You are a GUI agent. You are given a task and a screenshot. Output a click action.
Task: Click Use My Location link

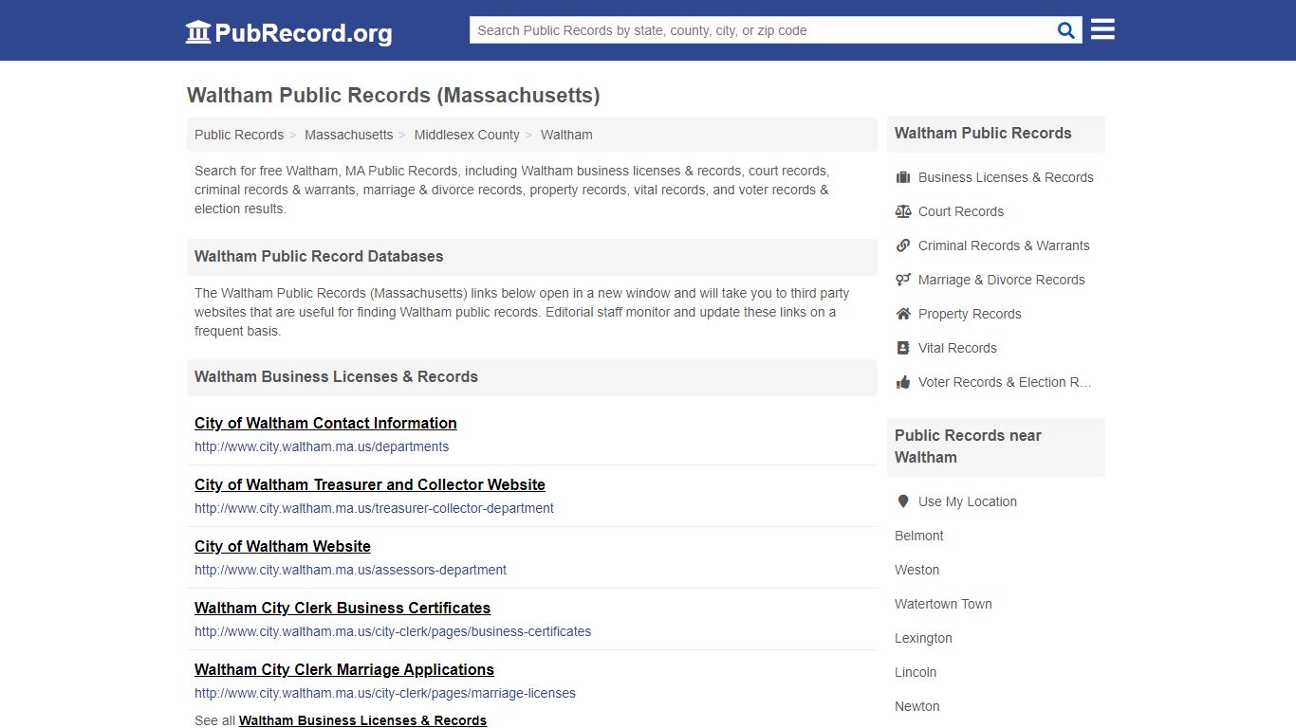pos(968,501)
